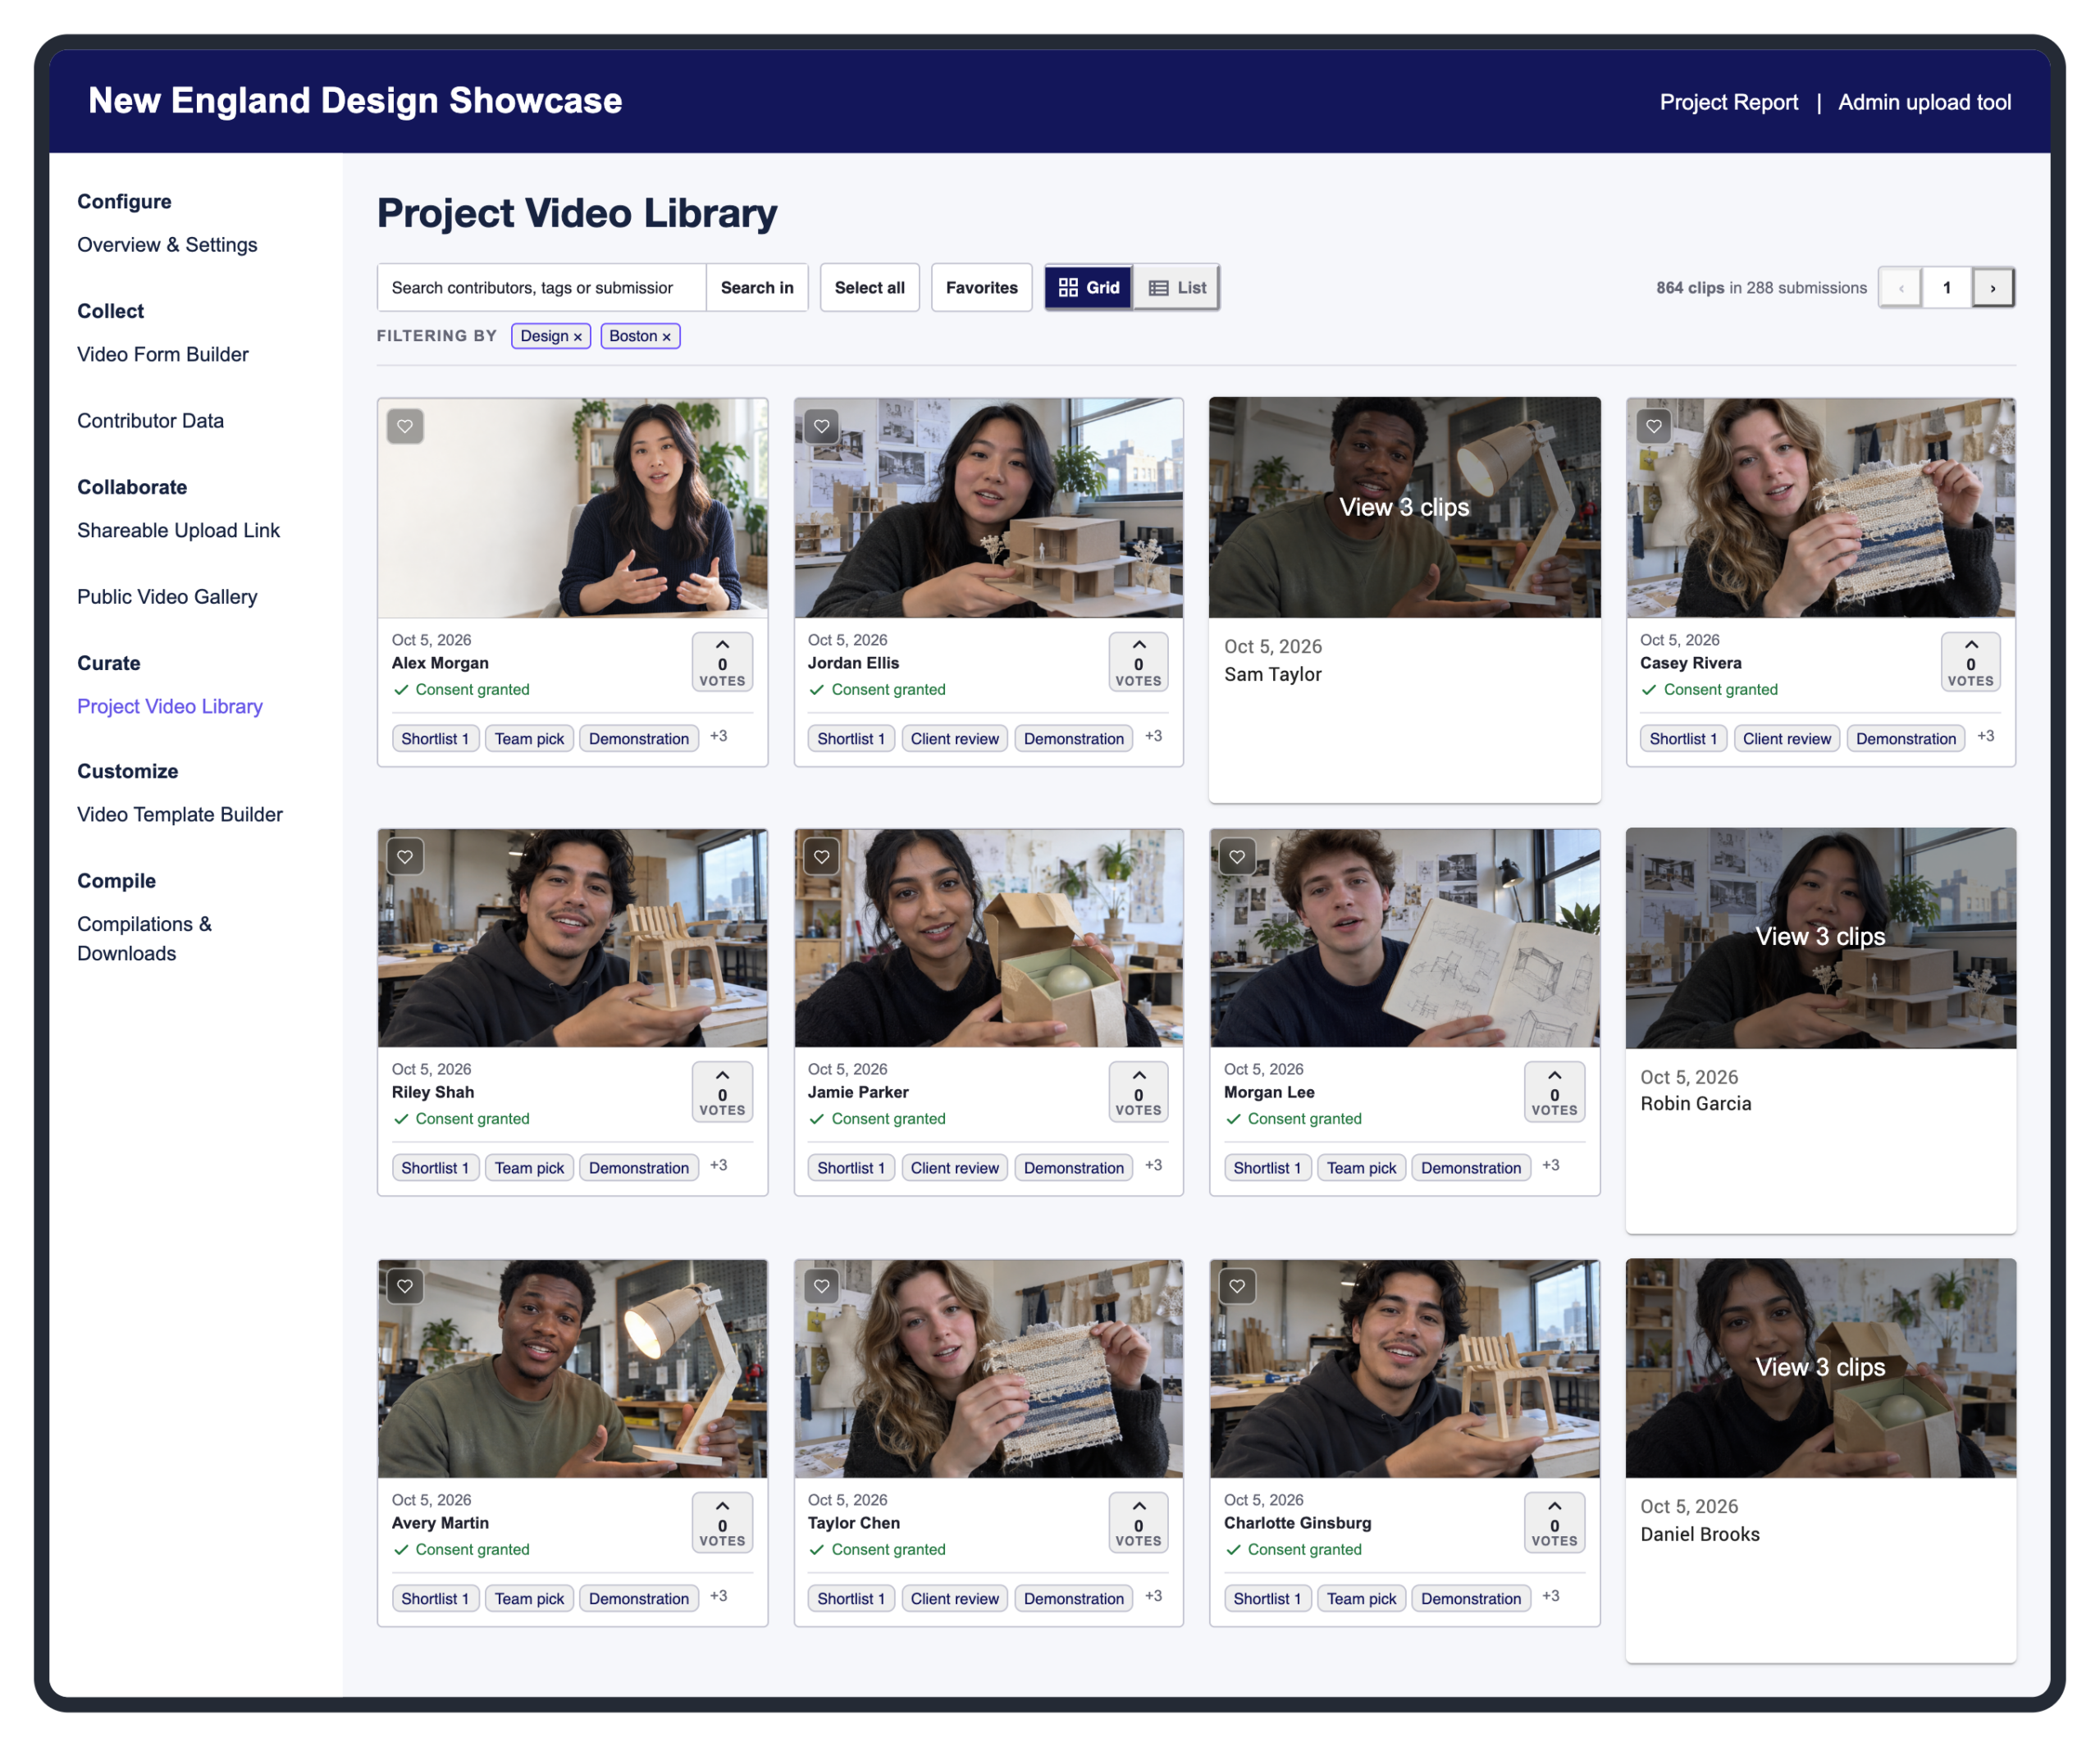The width and height of the screenshot is (2100, 1747).
Task: Upvote Taylor Chen's clip
Action: coord(1138,1522)
